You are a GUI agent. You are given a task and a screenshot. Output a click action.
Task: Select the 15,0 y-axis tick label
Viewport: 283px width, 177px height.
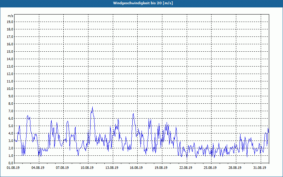coord(10,51)
